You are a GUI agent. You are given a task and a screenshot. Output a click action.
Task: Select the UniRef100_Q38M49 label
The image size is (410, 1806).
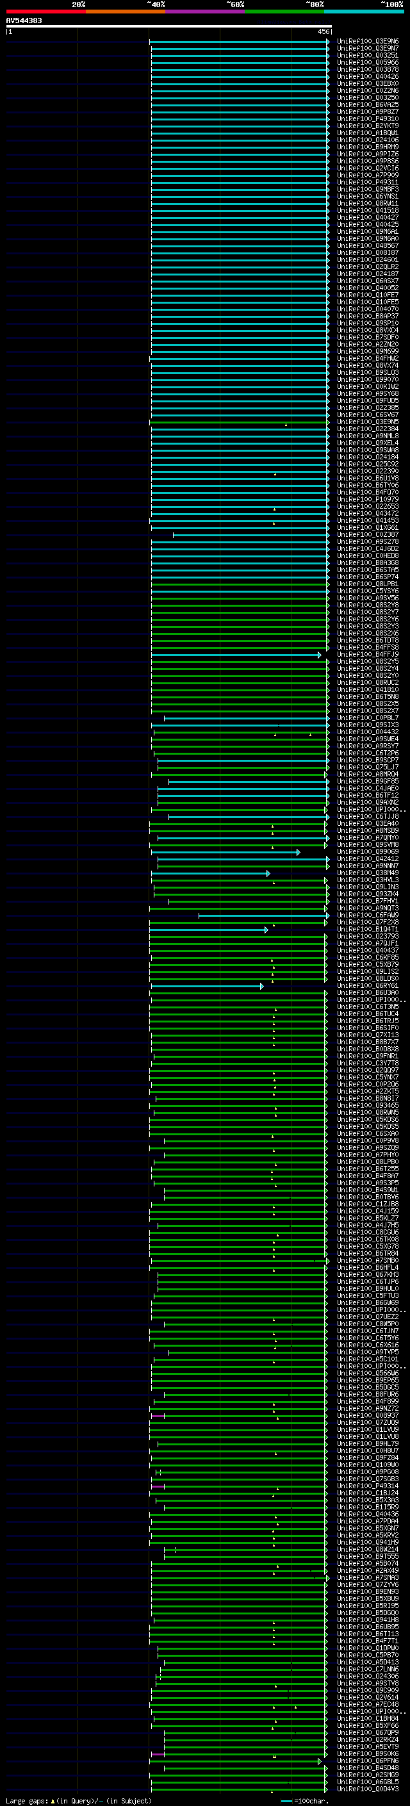point(367,873)
